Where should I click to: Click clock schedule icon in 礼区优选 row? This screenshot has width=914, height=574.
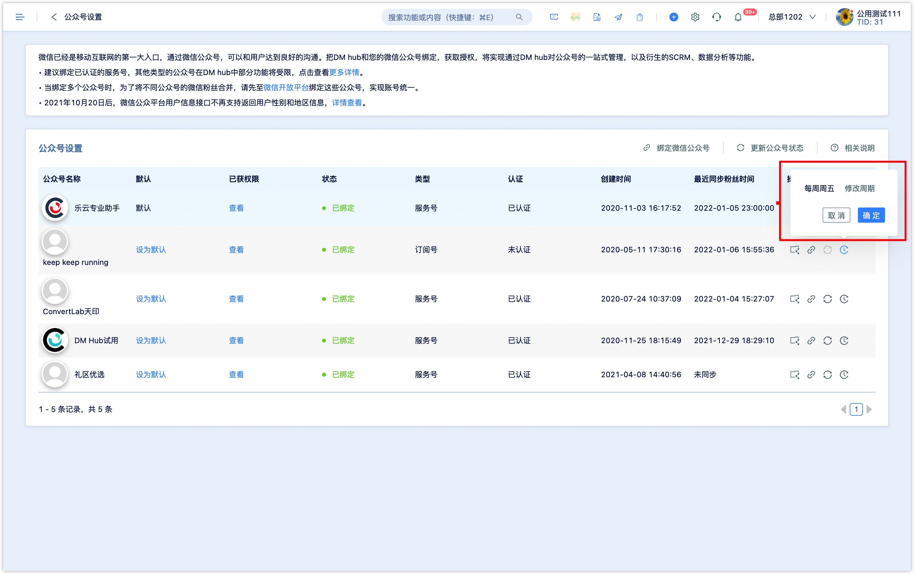844,375
